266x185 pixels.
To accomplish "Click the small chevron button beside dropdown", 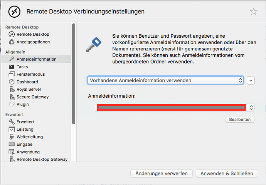I will pos(251,80).
